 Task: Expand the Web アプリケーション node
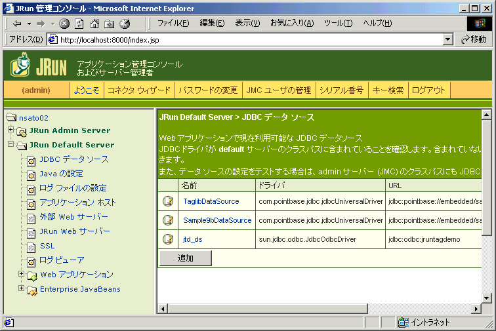coord(21,274)
